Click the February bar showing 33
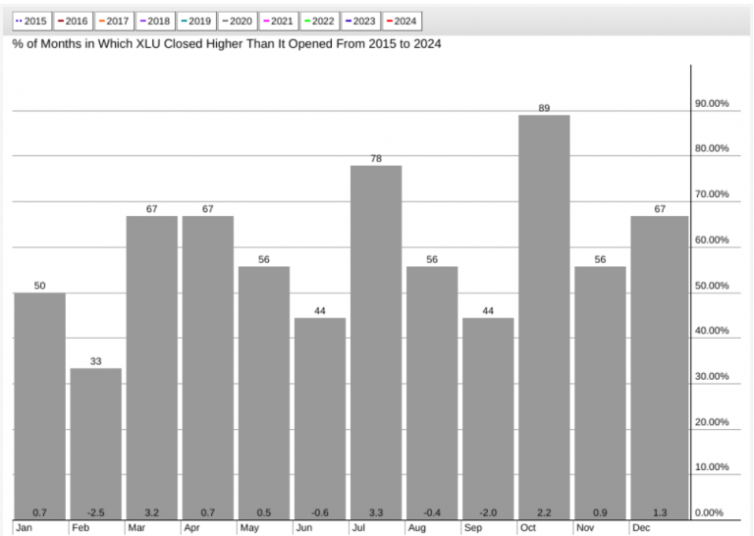Viewport: 754px width, 536px height. click(95, 444)
